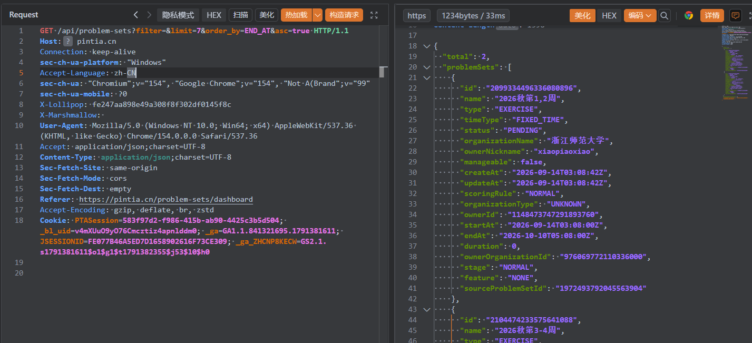This screenshot has height=343, width=752.
Task: Click the Accept-Language zh-CN header line
Action: point(88,73)
